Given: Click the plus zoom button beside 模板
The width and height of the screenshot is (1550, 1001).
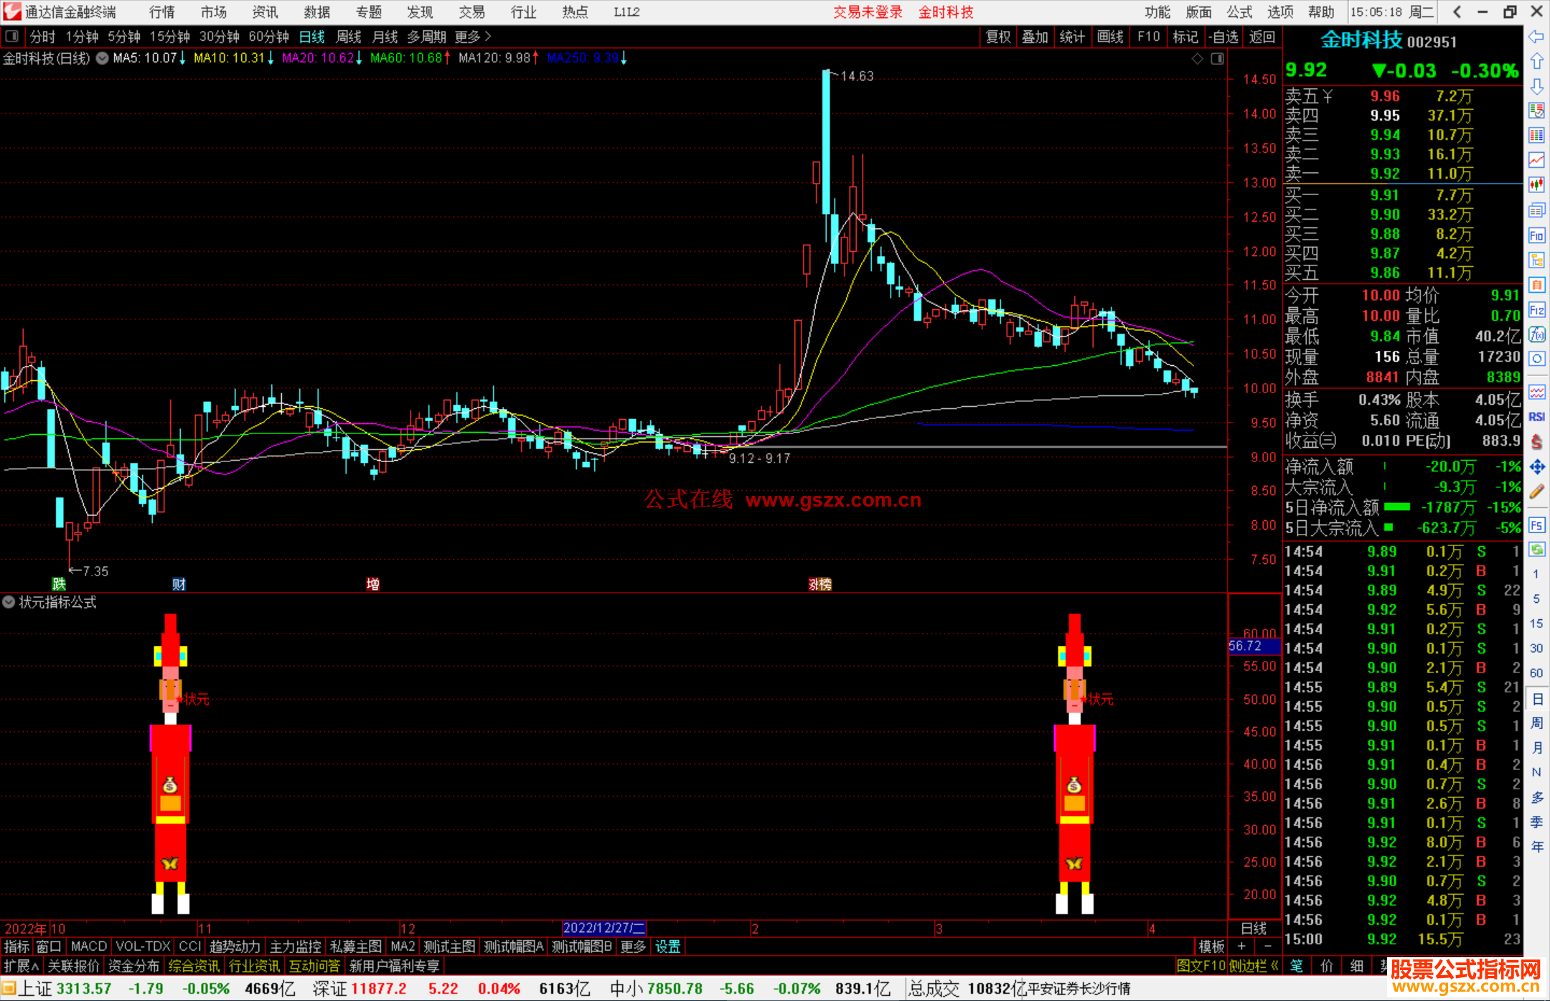Looking at the screenshot, I should [1241, 946].
